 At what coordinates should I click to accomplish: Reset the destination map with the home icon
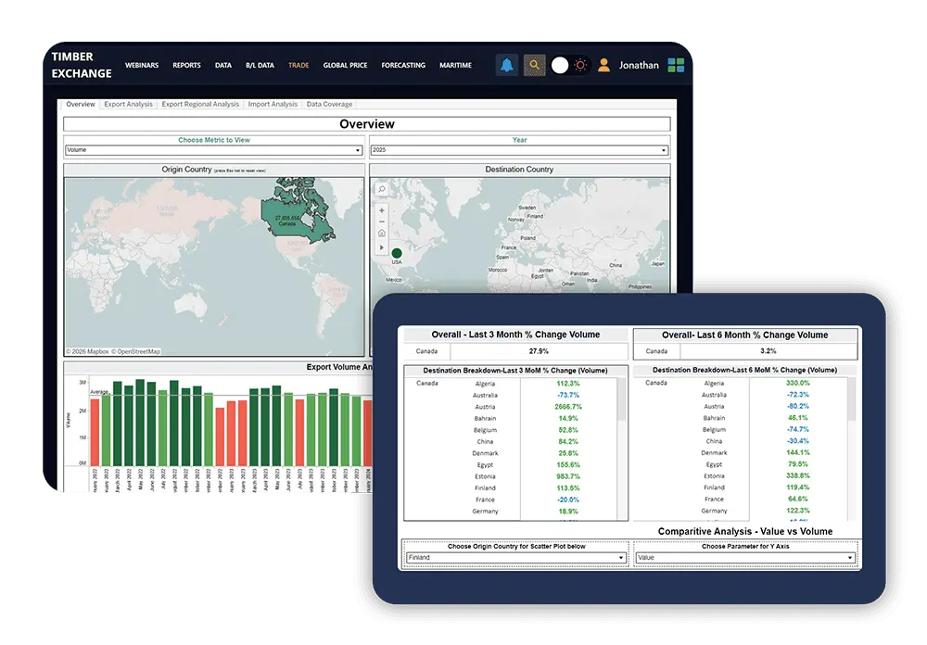coord(382,233)
